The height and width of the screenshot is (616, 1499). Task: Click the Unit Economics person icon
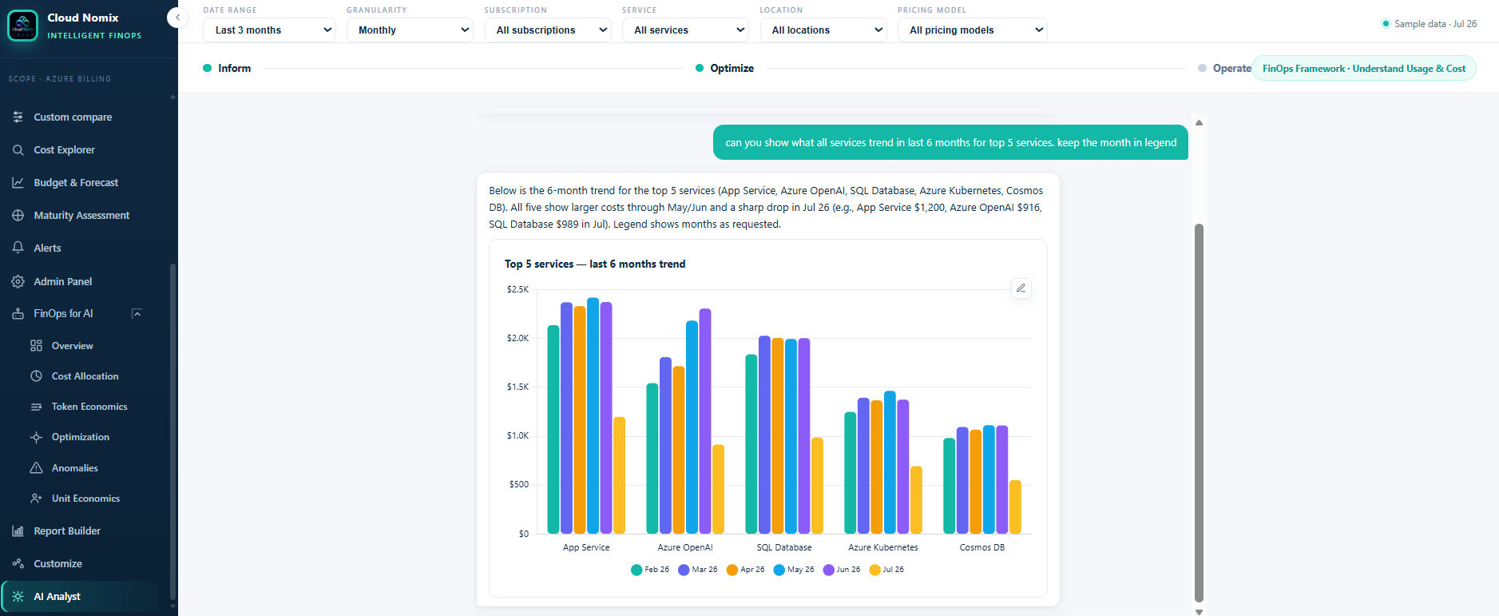click(x=36, y=498)
